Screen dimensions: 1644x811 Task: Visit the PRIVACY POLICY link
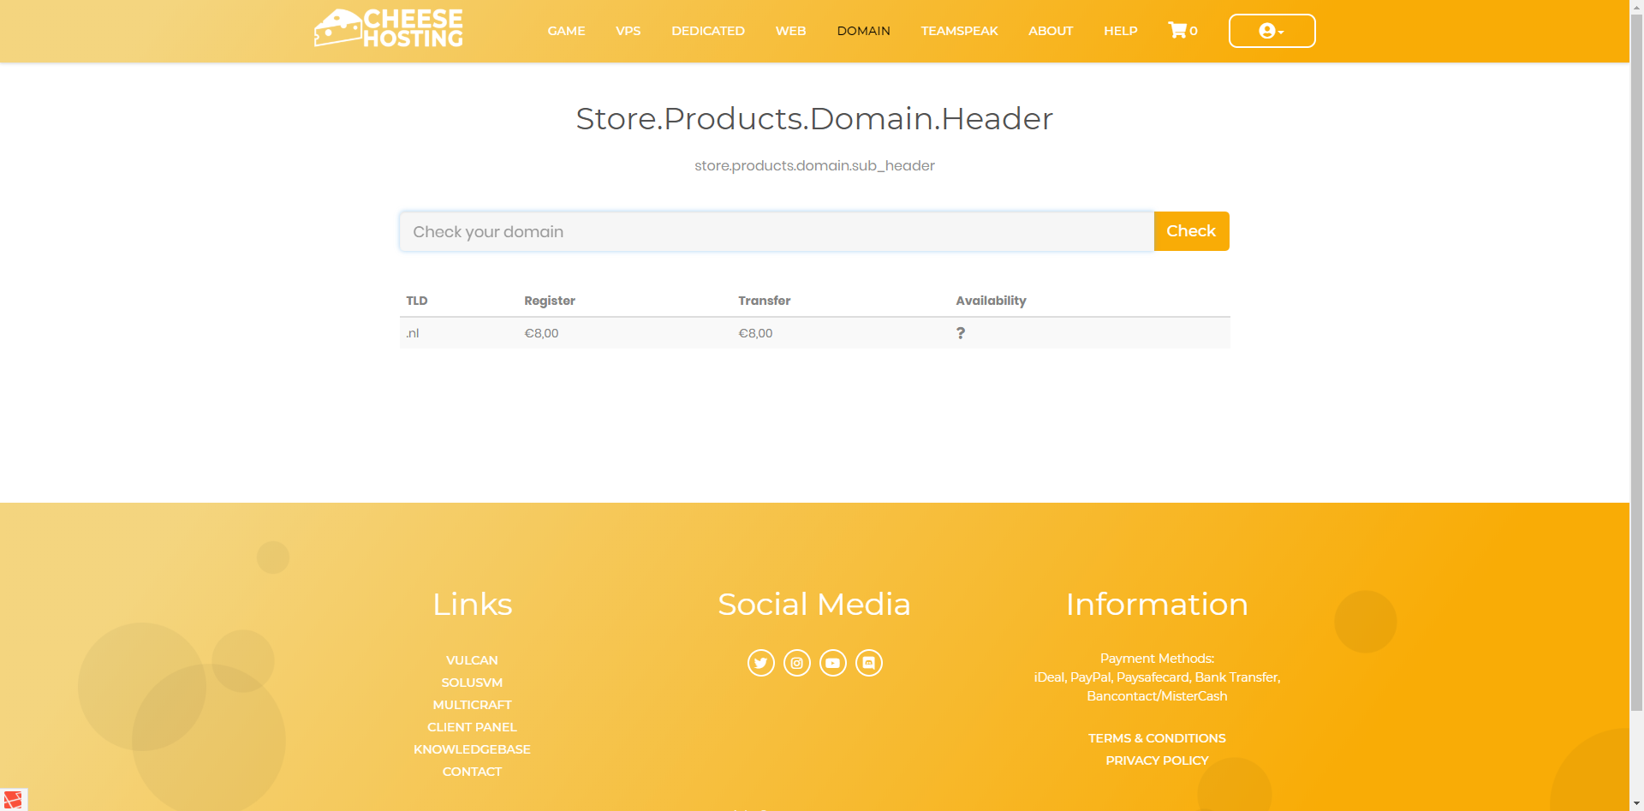point(1156,760)
